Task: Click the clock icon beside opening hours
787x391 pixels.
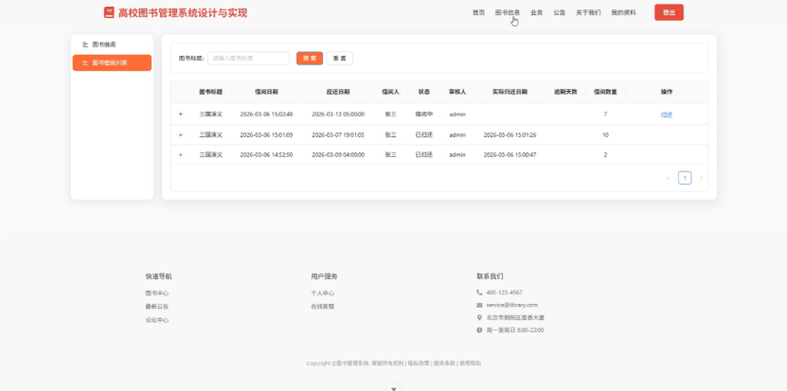Action: tap(479, 330)
